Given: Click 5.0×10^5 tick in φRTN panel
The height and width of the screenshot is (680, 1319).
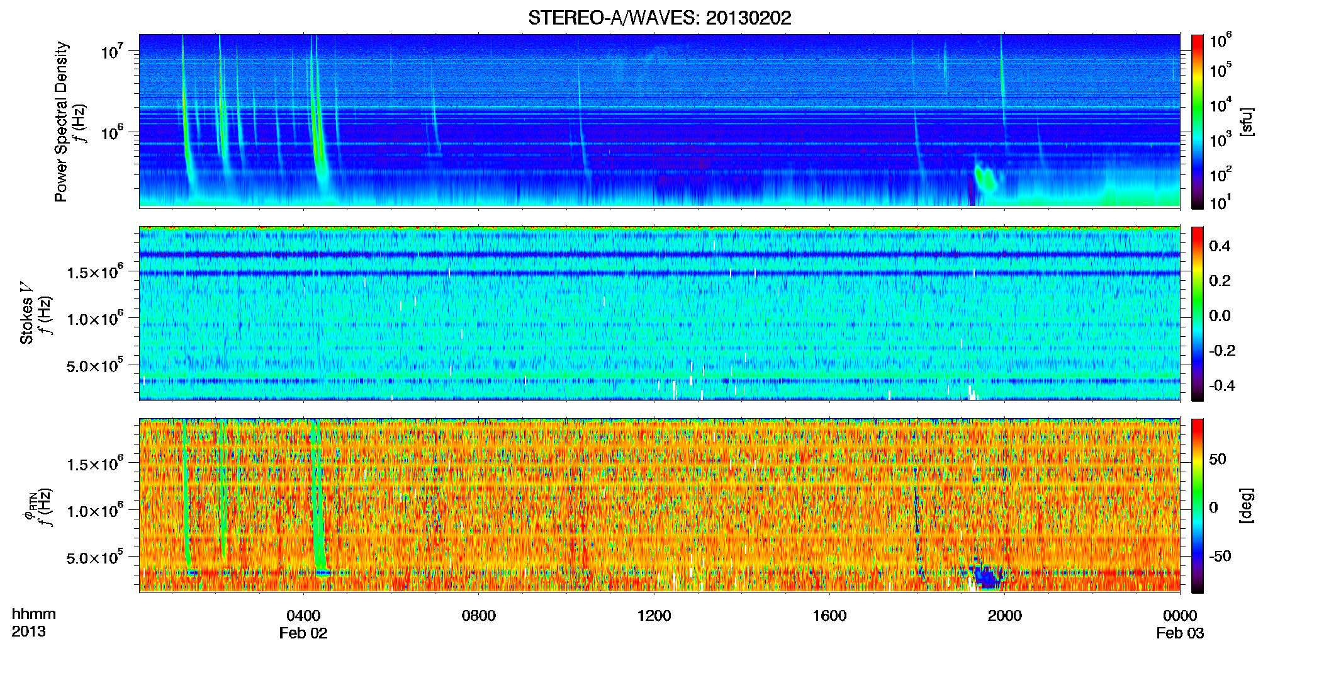Looking at the screenshot, I should [94, 557].
